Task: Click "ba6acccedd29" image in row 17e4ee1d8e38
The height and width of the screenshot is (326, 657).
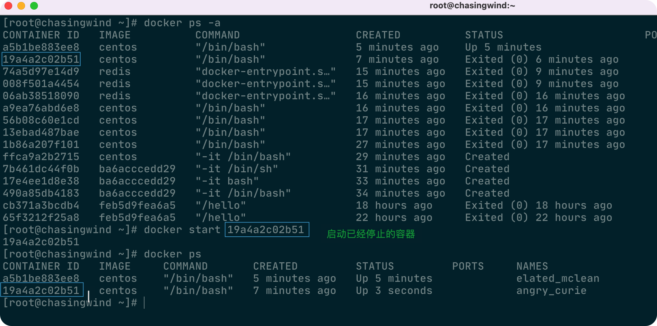Action: pos(137,181)
